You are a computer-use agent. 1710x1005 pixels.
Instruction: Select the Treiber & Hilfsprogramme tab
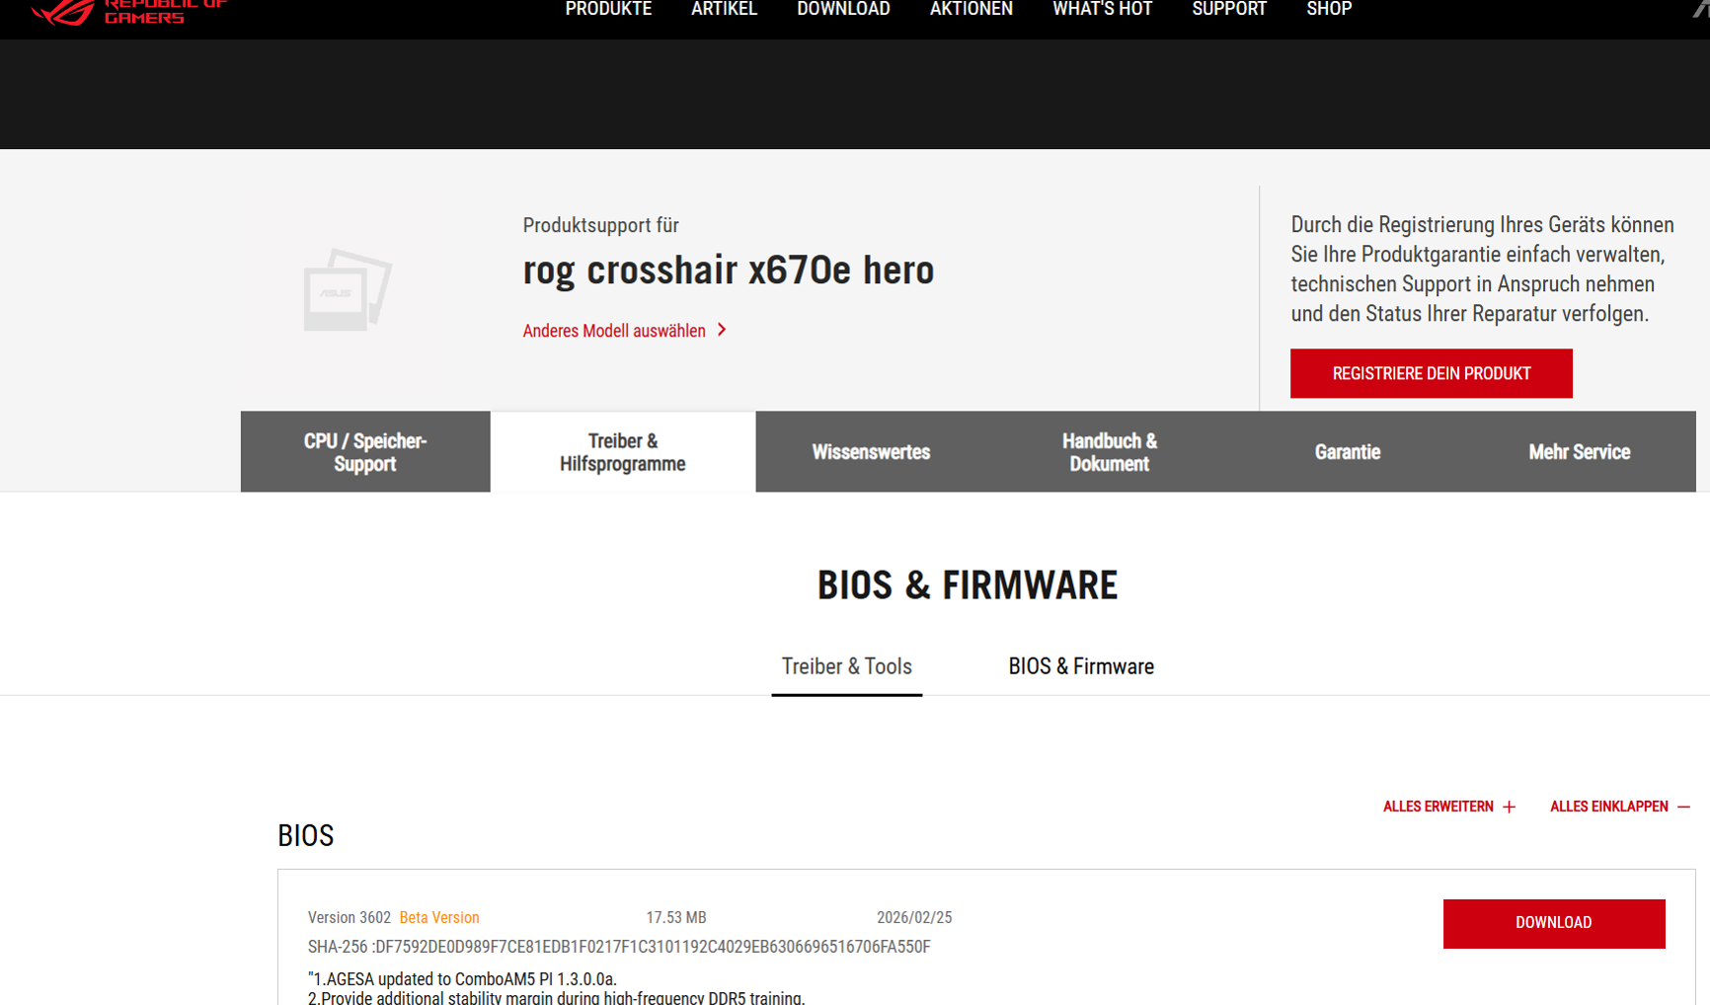623,452
